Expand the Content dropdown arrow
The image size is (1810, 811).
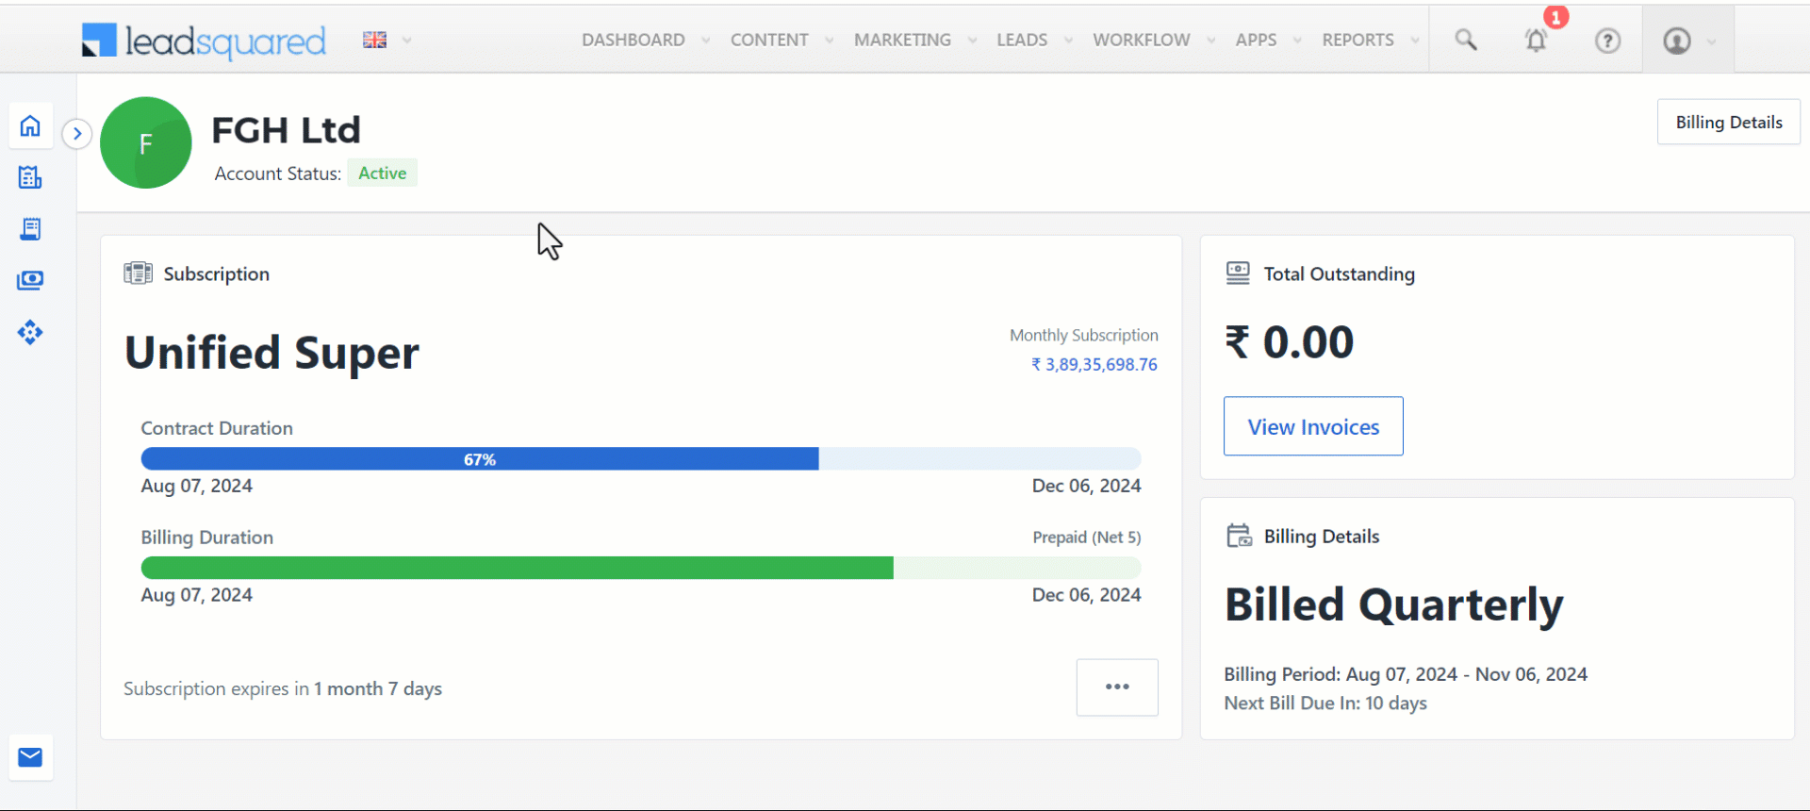(x=830, y=40)
